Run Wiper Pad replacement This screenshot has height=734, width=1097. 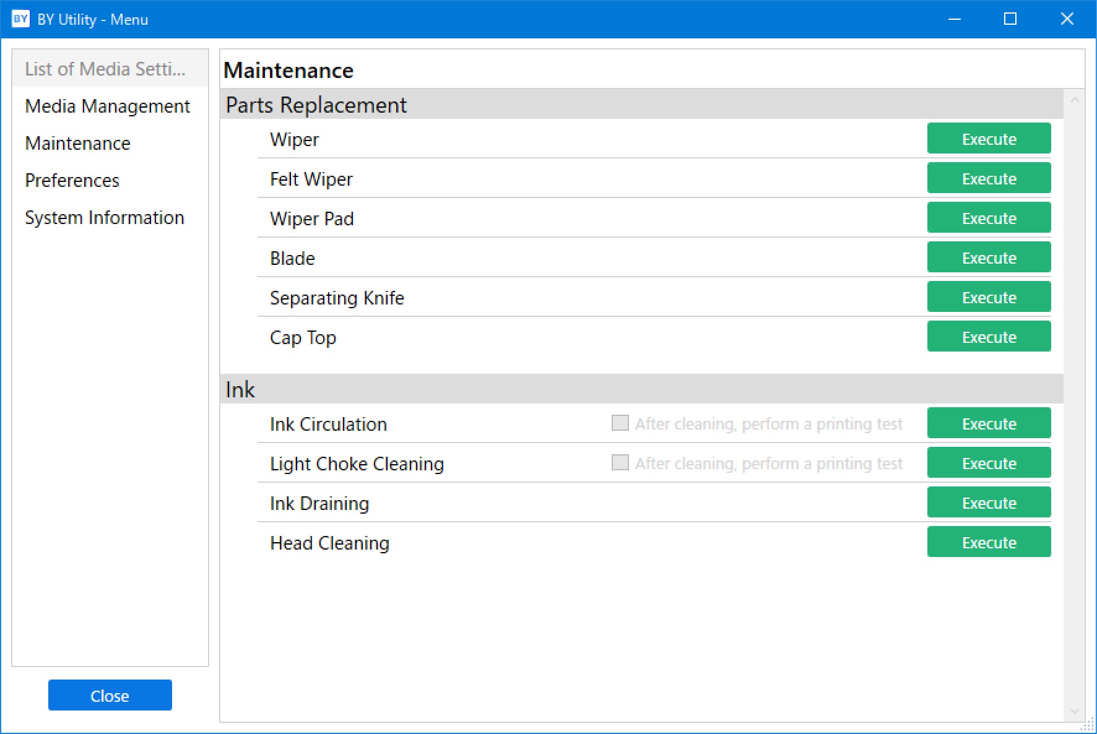[988, 218]
